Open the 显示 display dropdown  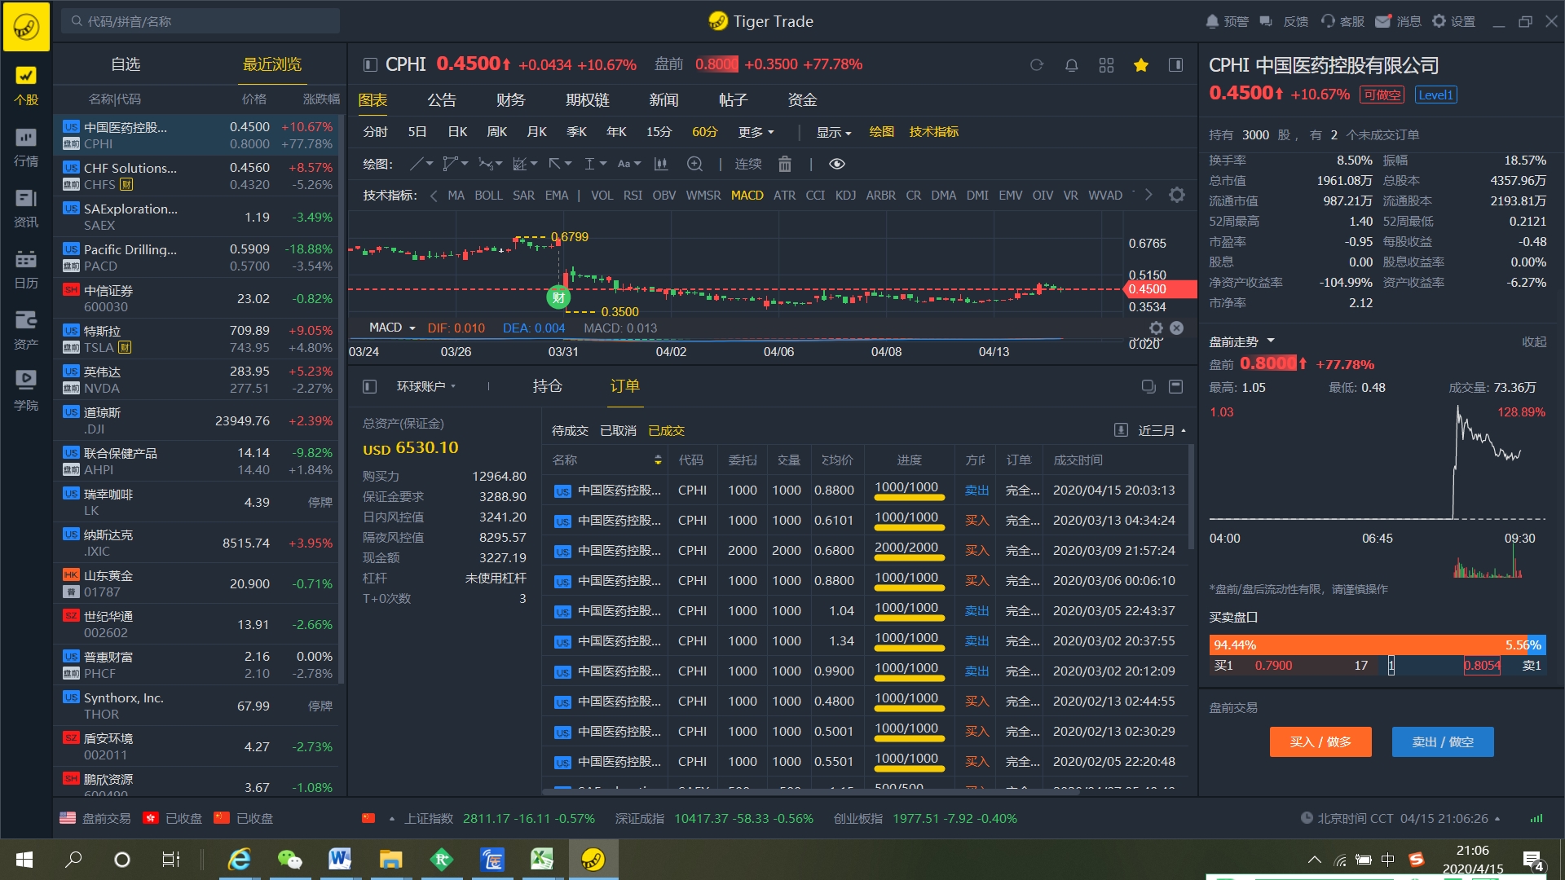pos(833,131)
